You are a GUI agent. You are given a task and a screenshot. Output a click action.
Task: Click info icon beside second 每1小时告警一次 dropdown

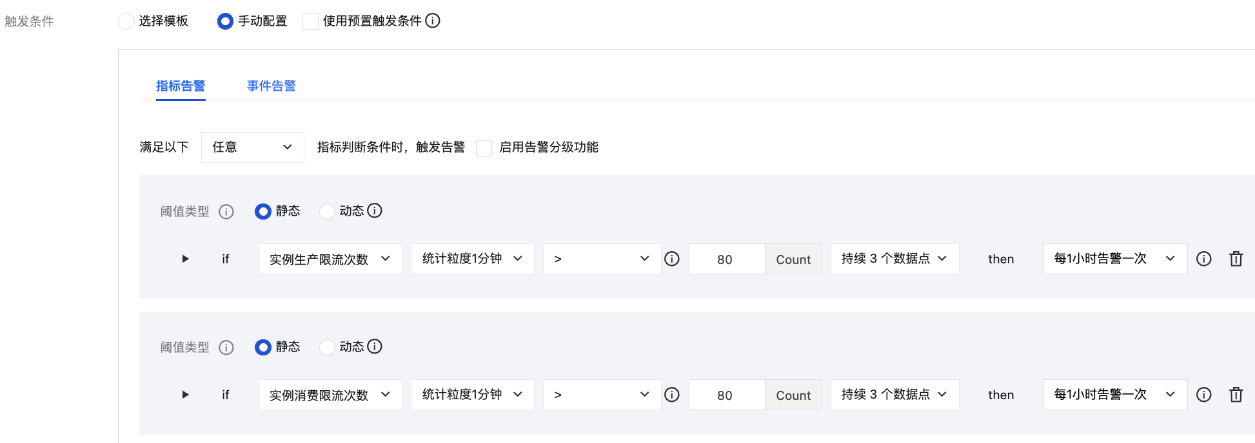tap(1203, 395)
